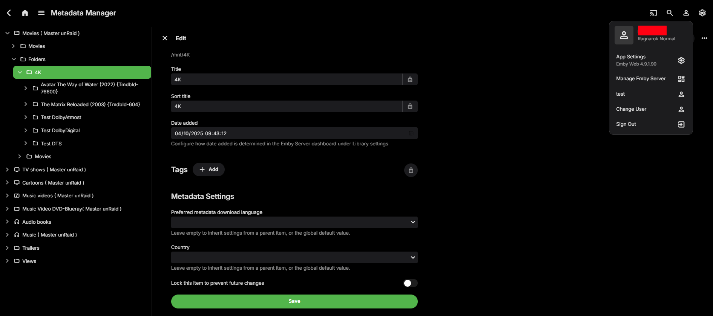Close the Edit panel with X
The width and height of the screenshot is (713, 316).
click(165, 38)
